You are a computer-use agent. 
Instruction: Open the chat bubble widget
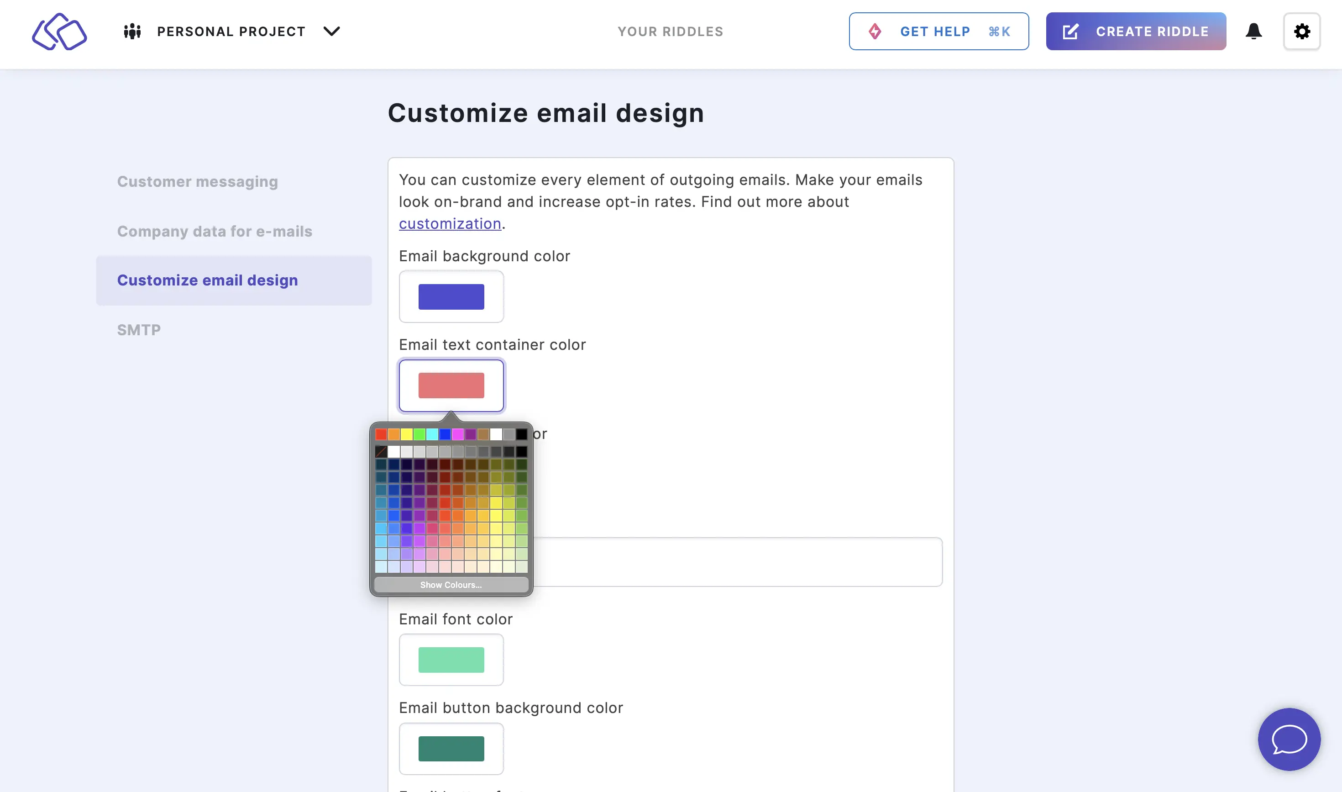pyautogui.click(x=1289, y=739)
